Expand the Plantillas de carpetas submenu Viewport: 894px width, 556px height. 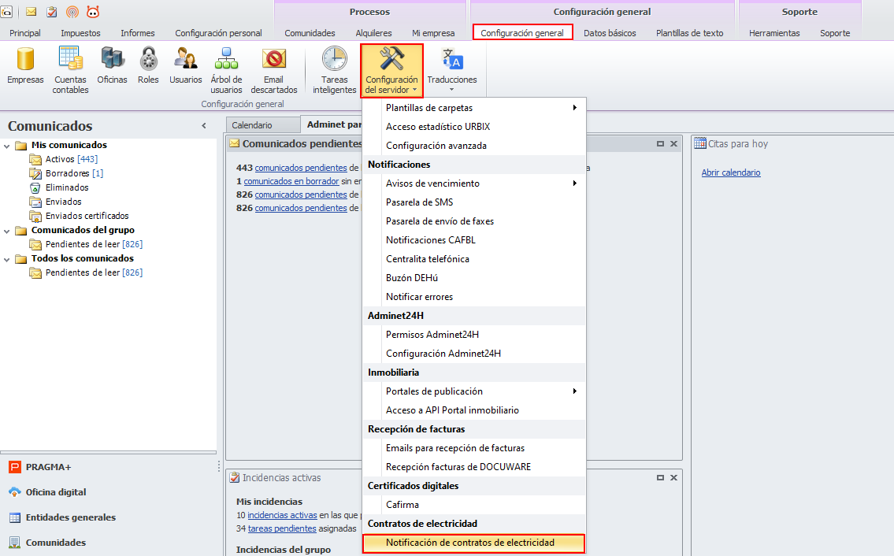click(474, 108)
